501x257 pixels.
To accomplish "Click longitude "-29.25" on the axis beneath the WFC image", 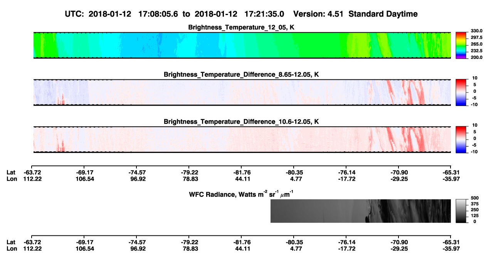I will pos(398,249).
